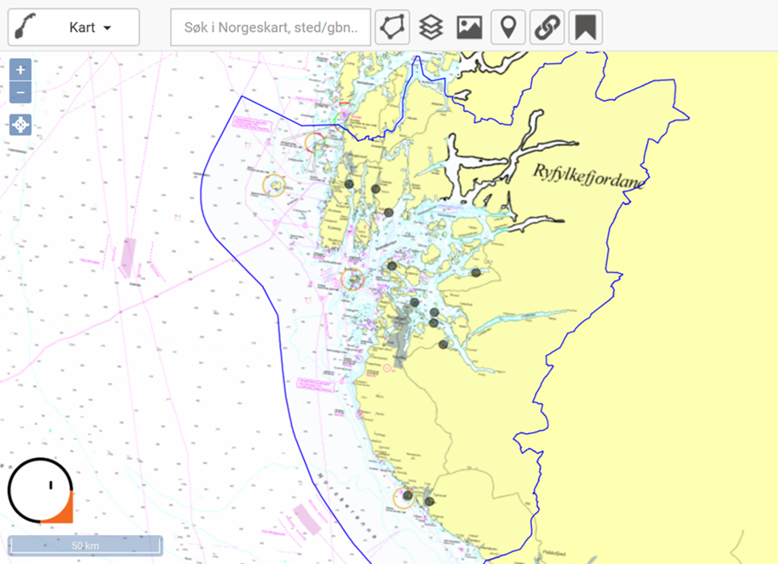Click the orange corner of overview map
778x564 pixels.
coord(62,511)
